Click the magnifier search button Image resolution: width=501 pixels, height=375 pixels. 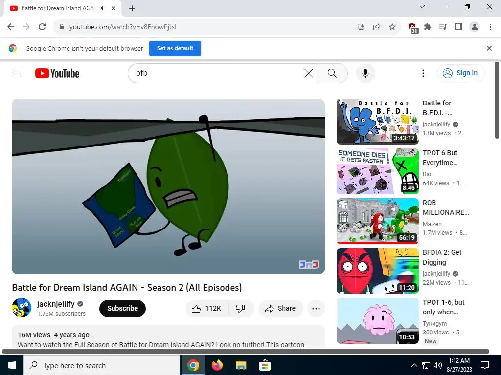pyautogui.click(x=332, y=73)
